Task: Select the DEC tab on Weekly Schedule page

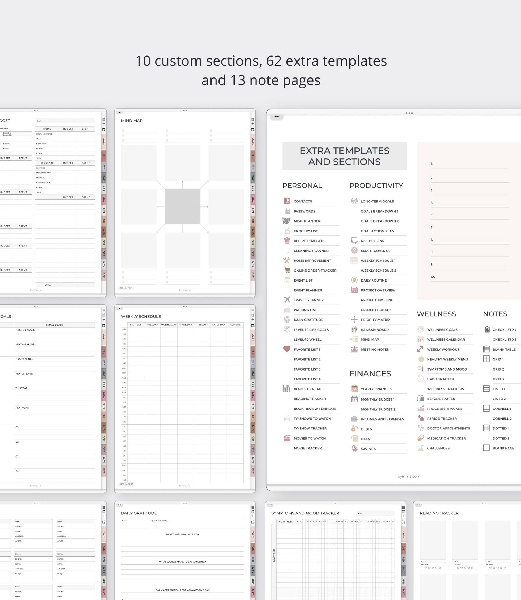Action: click(253, 471)
